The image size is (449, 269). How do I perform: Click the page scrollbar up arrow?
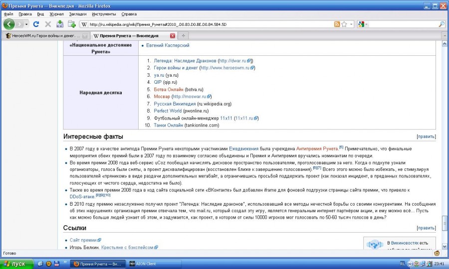click(x=445, y=44)
